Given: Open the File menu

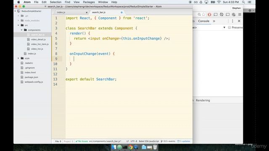Looking at the screenshot, I should [x=36, y=2].
